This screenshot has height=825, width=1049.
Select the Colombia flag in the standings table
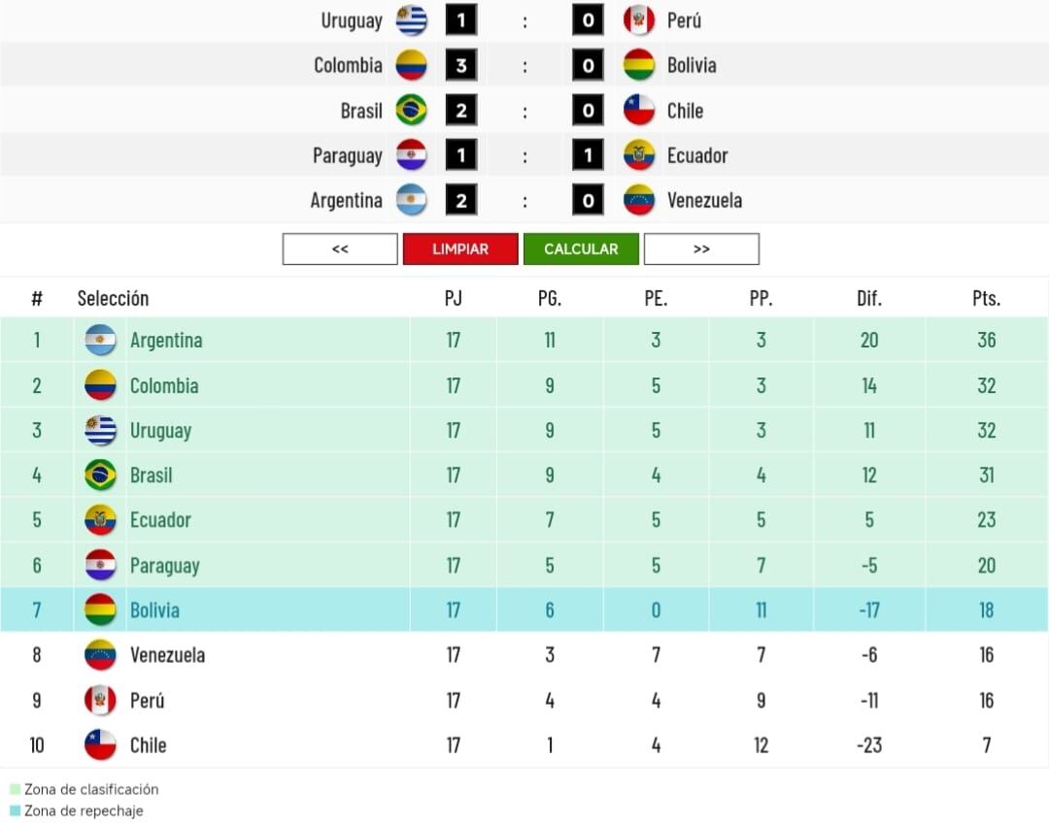[x=100, y=385]
